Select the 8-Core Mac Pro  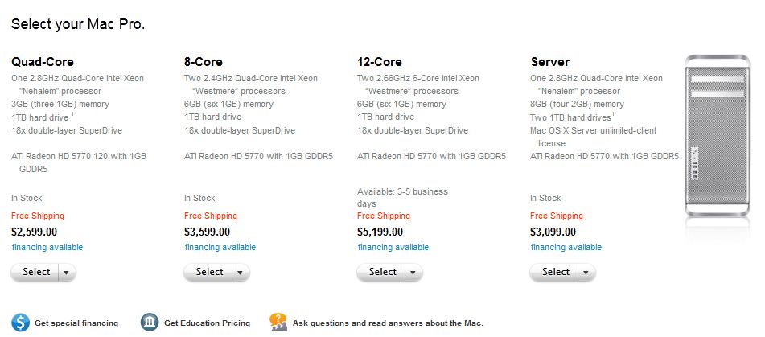(208, 272)
